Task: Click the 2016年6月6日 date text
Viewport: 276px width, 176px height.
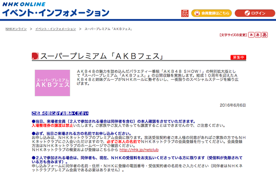Action: pos(233,105)
